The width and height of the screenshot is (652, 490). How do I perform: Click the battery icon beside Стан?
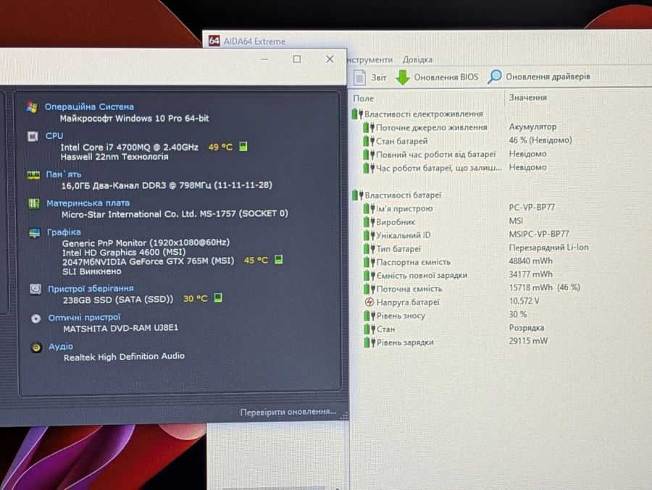[x=369, y=329]
